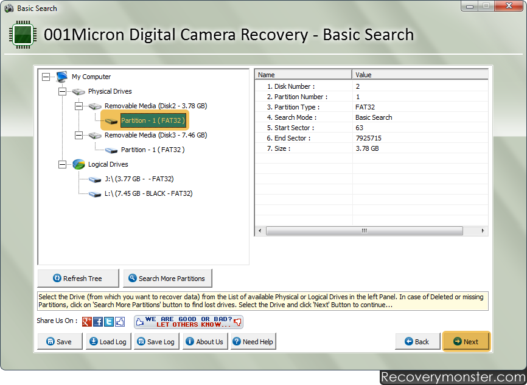The width and height of the screenshot is (527, 385).
Task: Click the Load Log button
Action: [108, 341]
